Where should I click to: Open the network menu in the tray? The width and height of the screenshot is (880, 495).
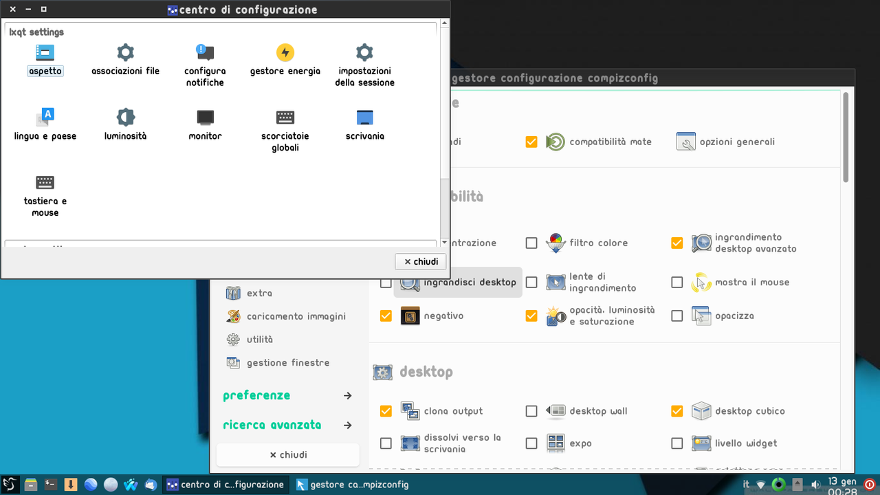760,484
